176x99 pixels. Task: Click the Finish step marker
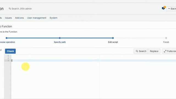click(166, 38)
